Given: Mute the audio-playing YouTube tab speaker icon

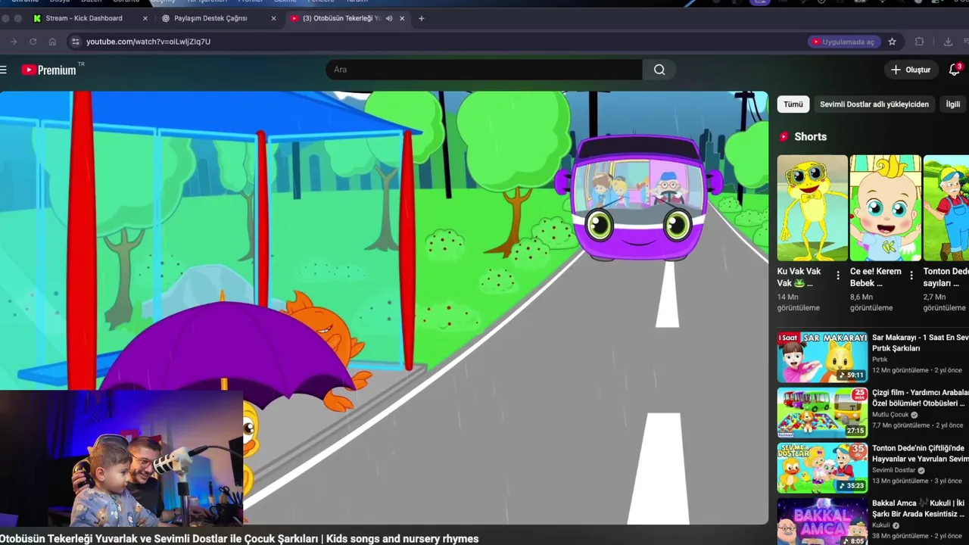Looking at the screenshot, I should [x=389, y=18].
